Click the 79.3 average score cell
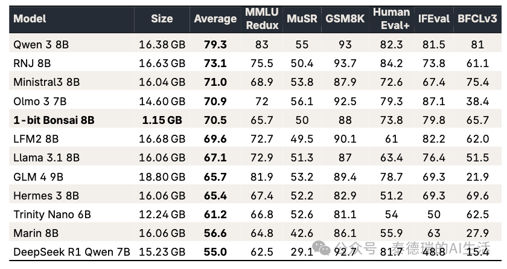 215,44
